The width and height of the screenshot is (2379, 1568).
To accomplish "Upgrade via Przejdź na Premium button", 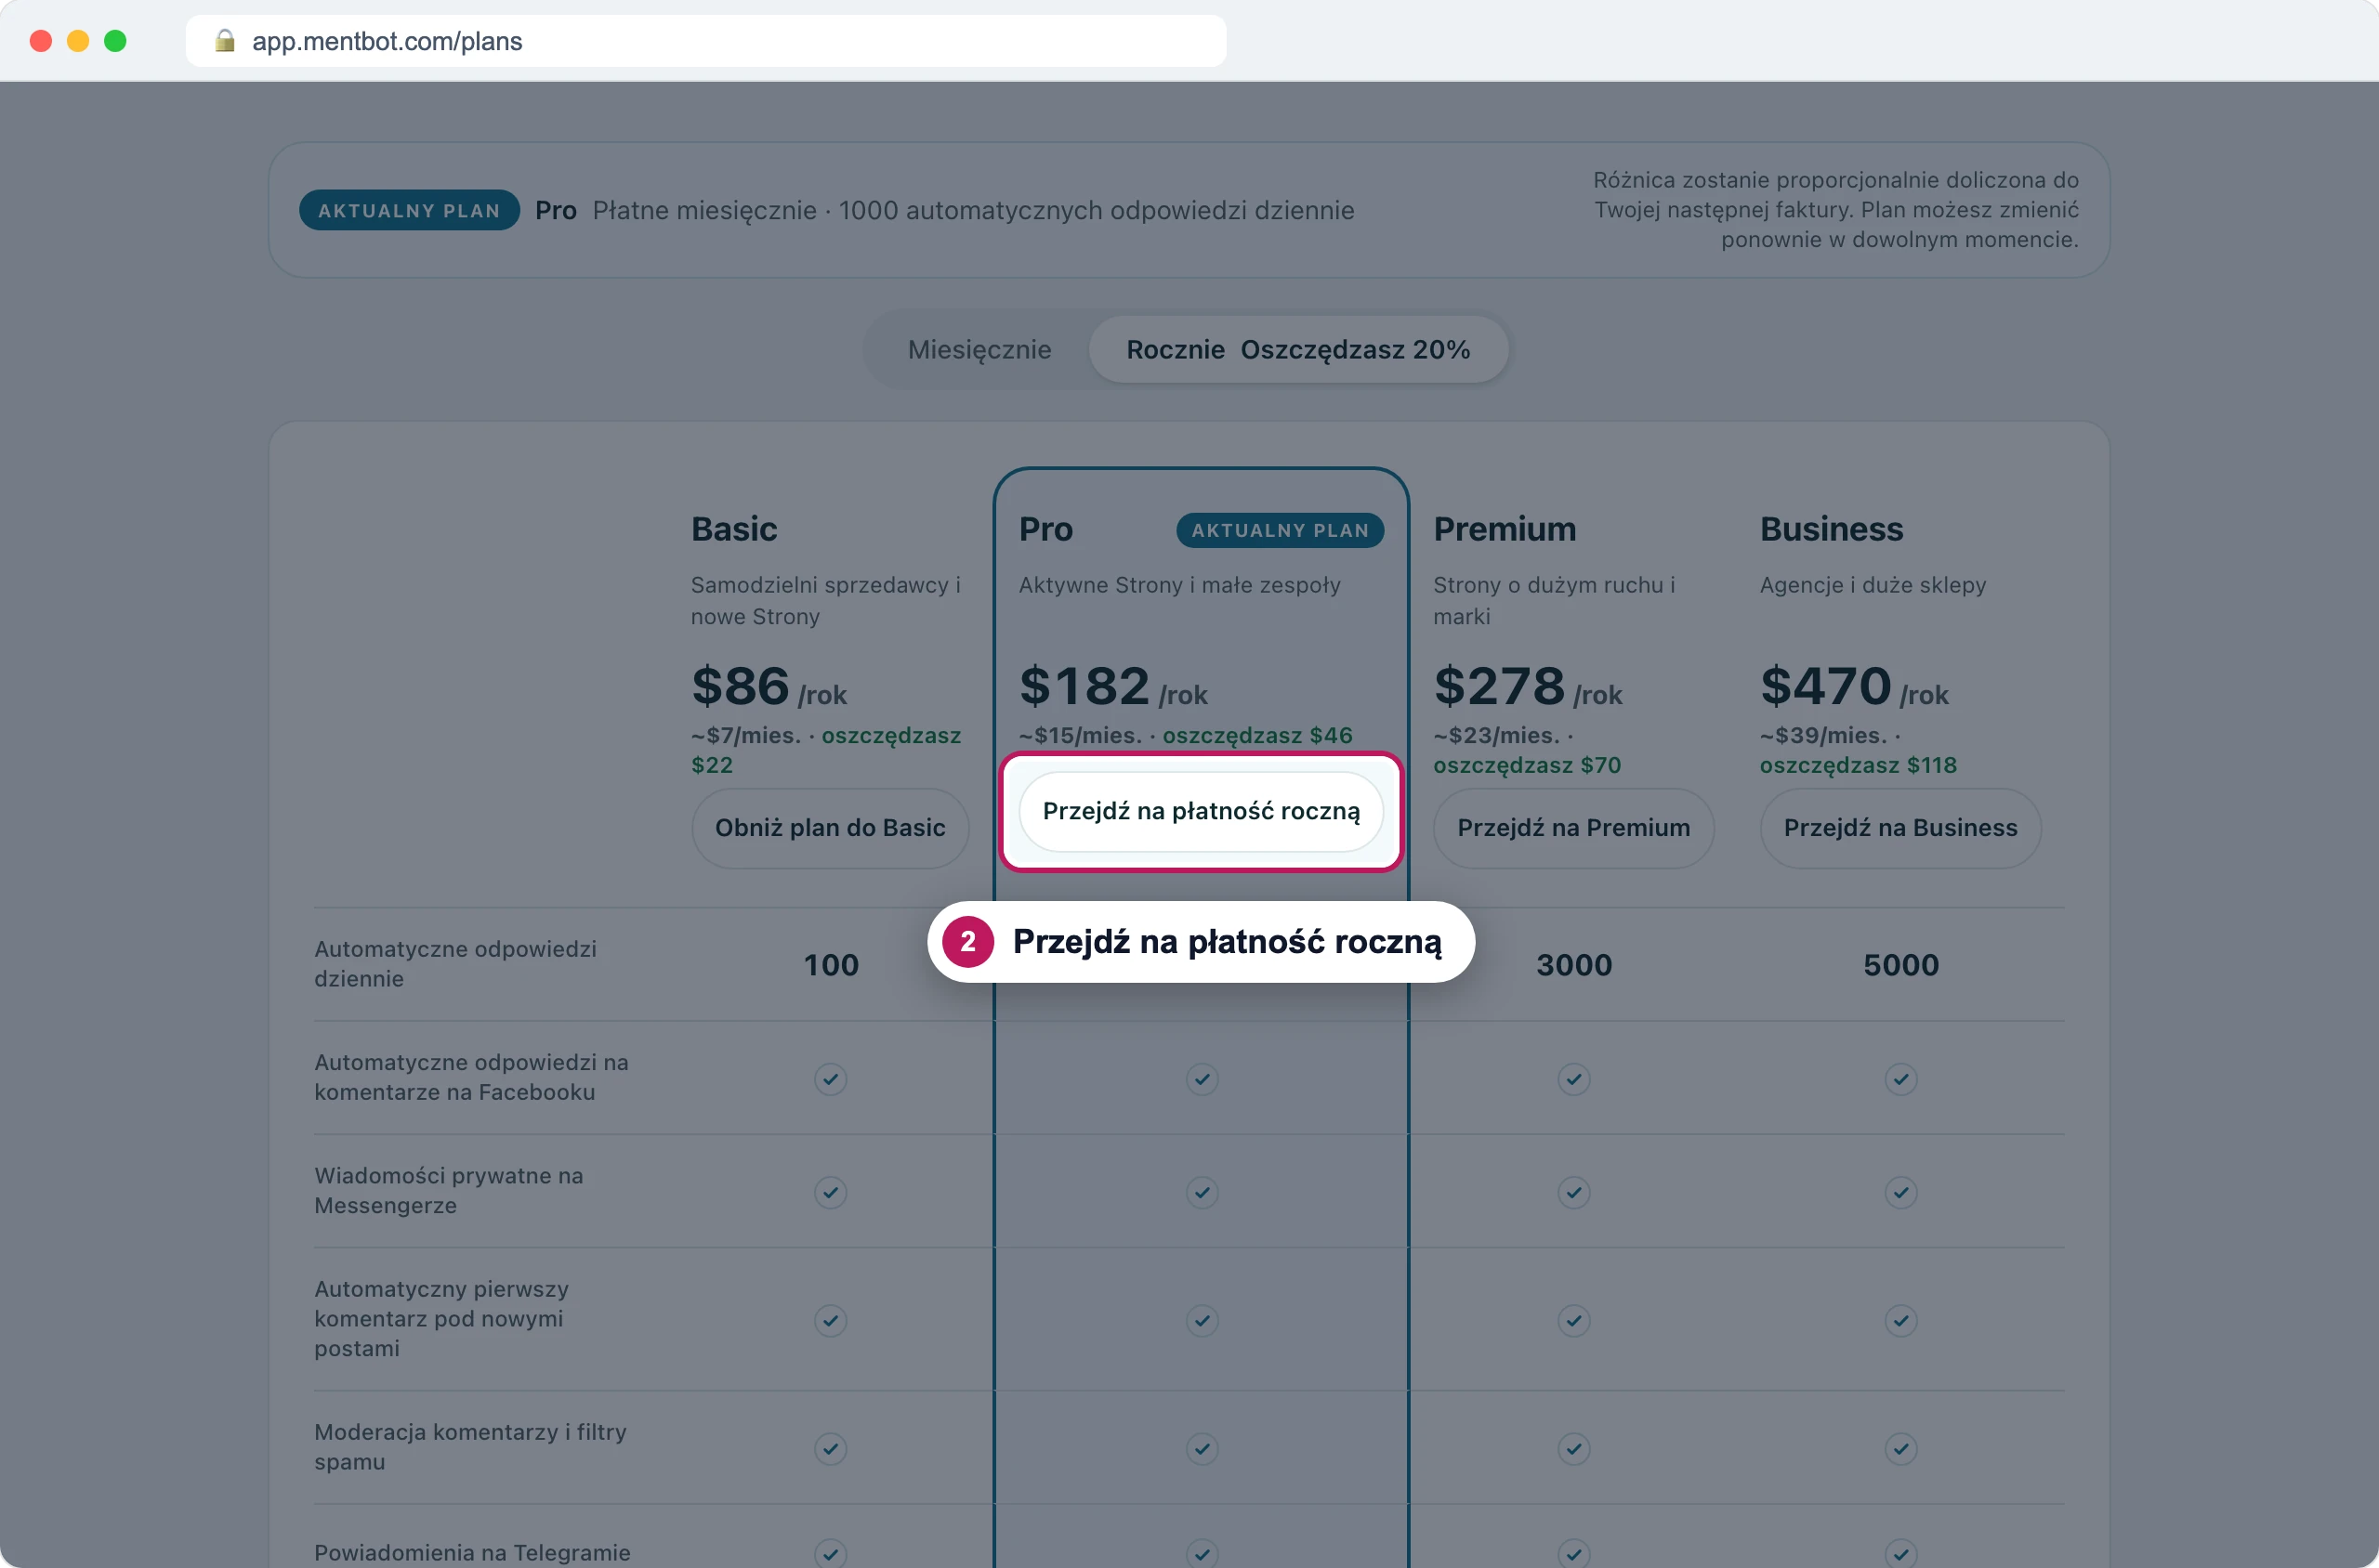I will [1572, 828].
